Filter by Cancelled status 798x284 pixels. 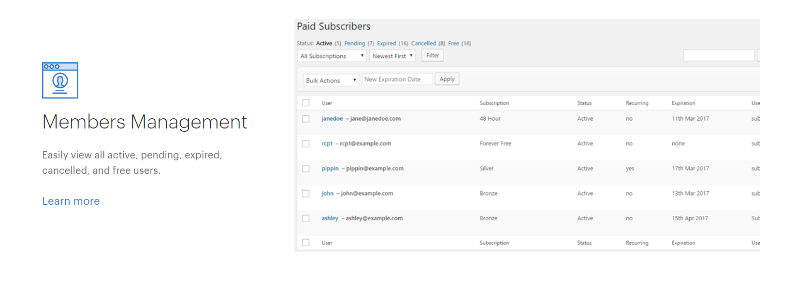tap(423, 43)
